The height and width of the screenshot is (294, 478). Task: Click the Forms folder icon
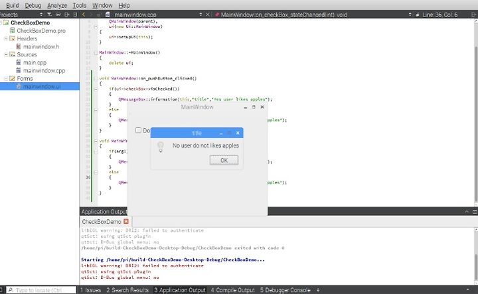(12, 78)
